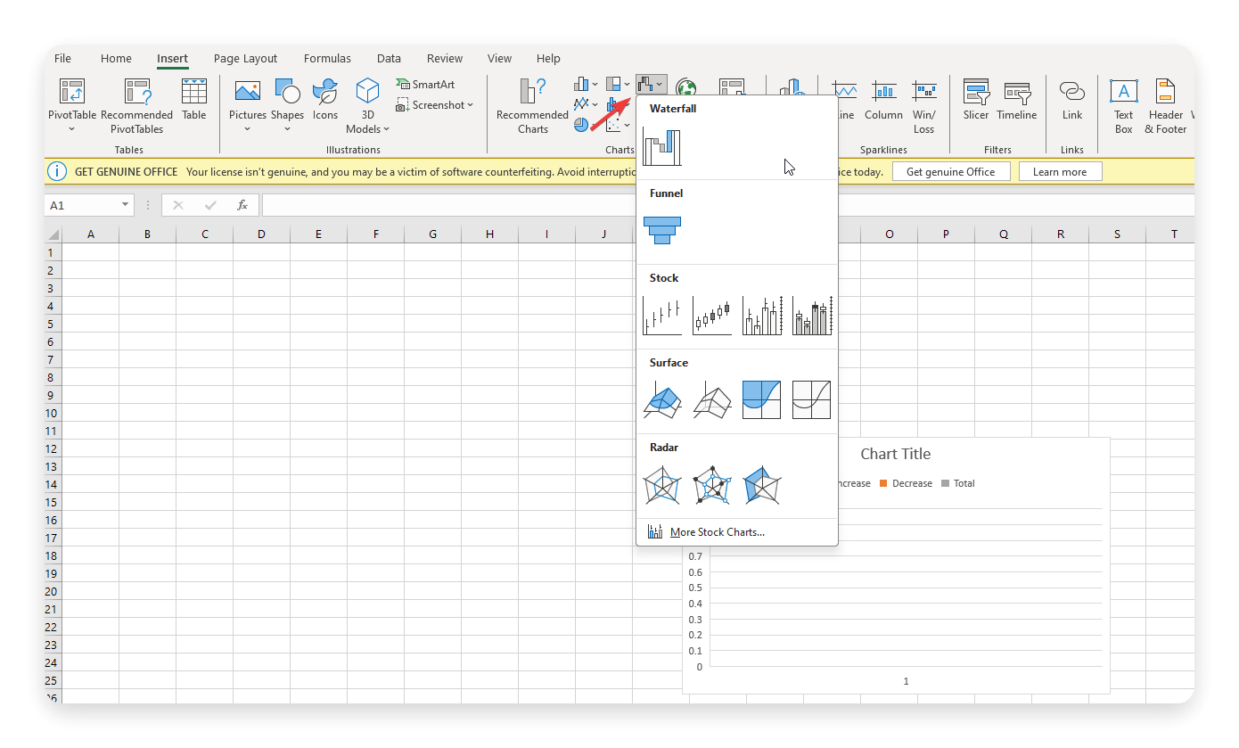1239x748 pixels.
Task: Click the Select All corner of the sheet
Action: pos(53,234)
